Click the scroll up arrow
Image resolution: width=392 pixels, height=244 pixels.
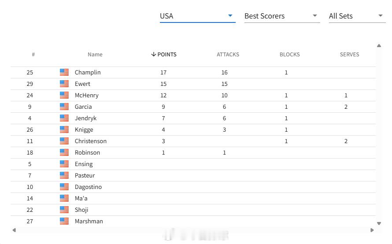click(x=379, y=45)
